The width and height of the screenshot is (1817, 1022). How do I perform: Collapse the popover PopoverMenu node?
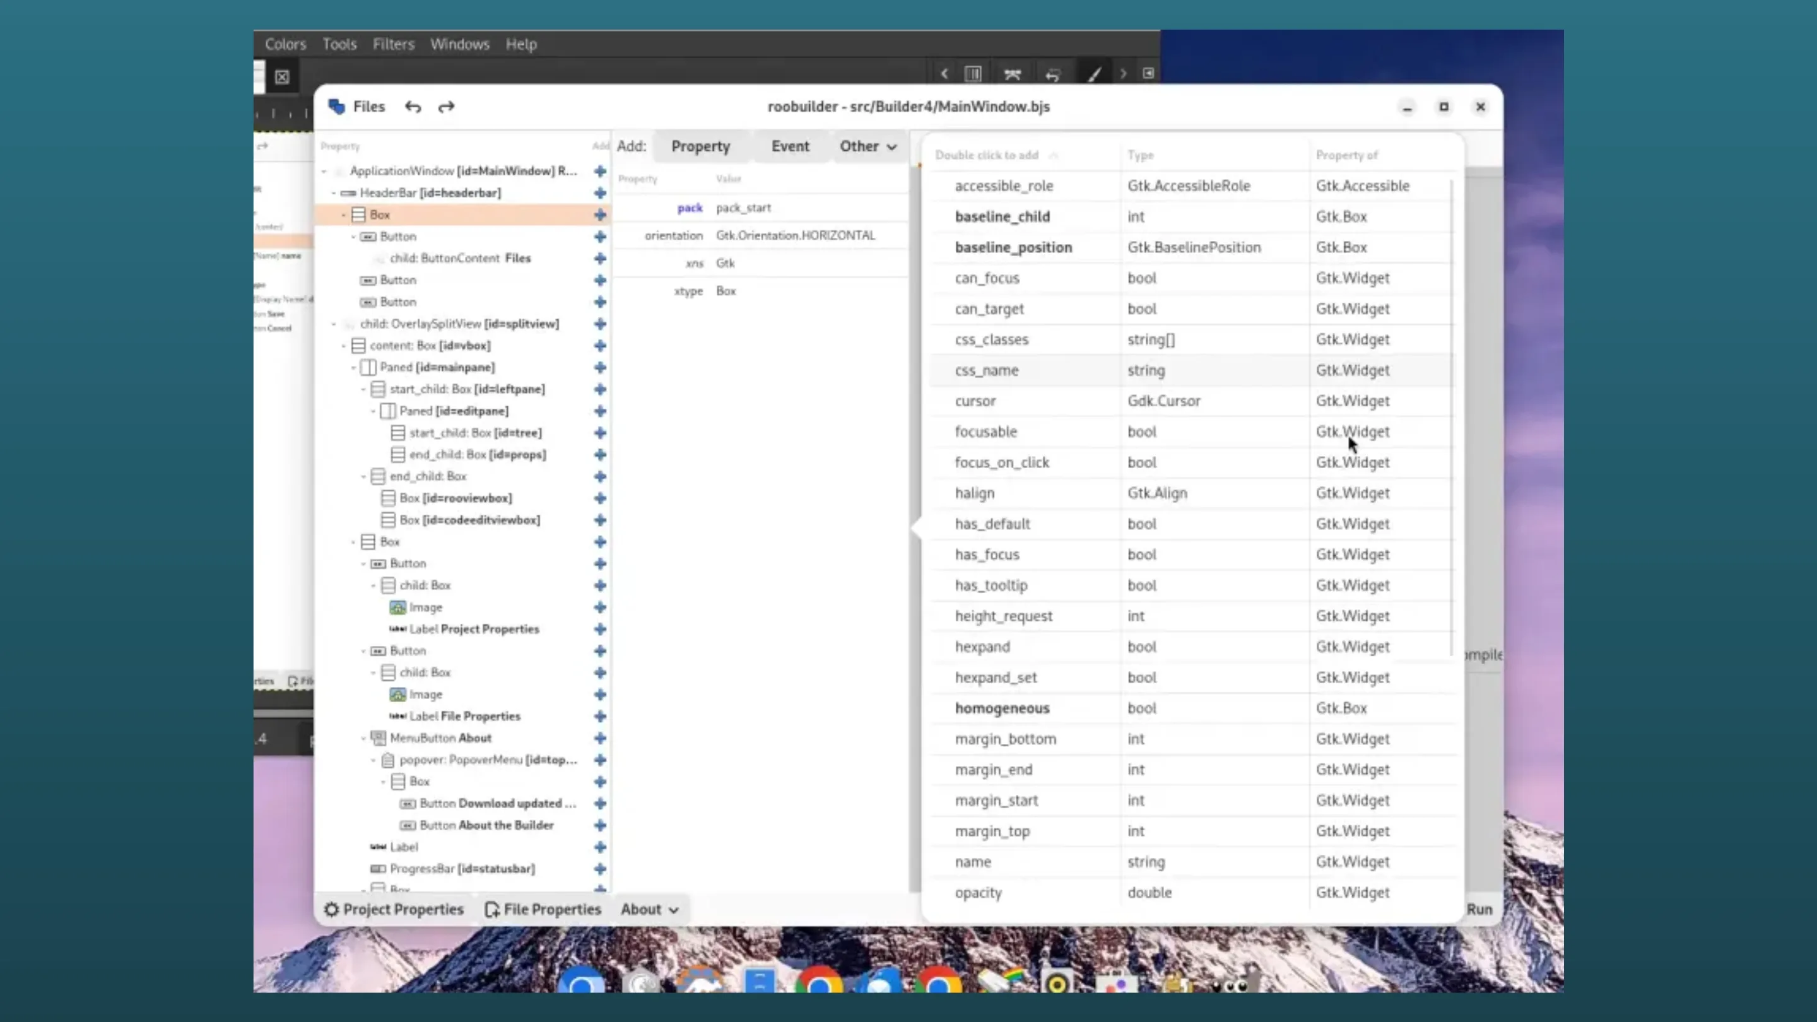(x=374, y=760)
